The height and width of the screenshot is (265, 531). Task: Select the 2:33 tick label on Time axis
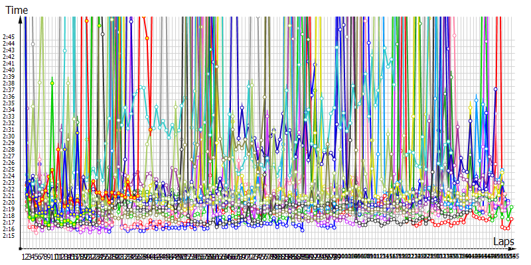click(x=8, y=117)
